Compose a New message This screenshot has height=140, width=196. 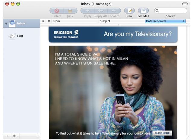click(x=129, y=11)
